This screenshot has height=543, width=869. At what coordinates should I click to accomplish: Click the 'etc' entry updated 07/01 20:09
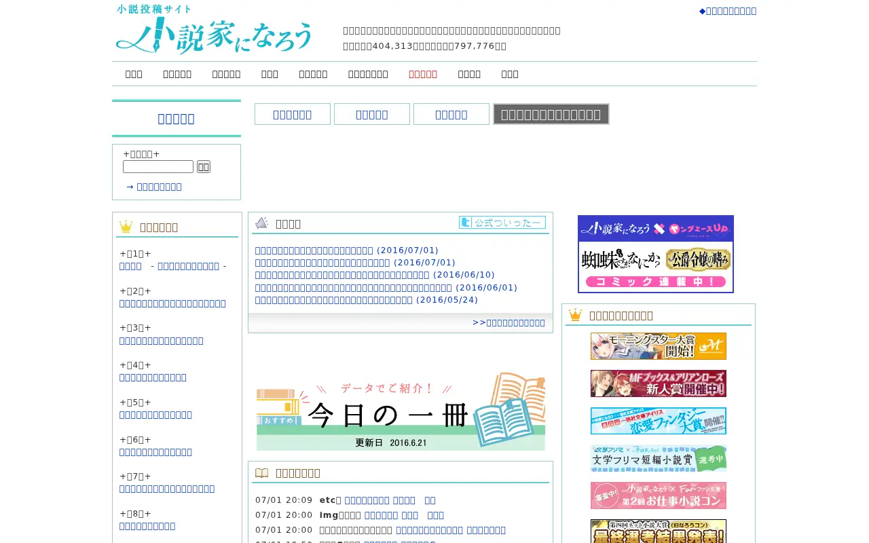coord(390,500)
